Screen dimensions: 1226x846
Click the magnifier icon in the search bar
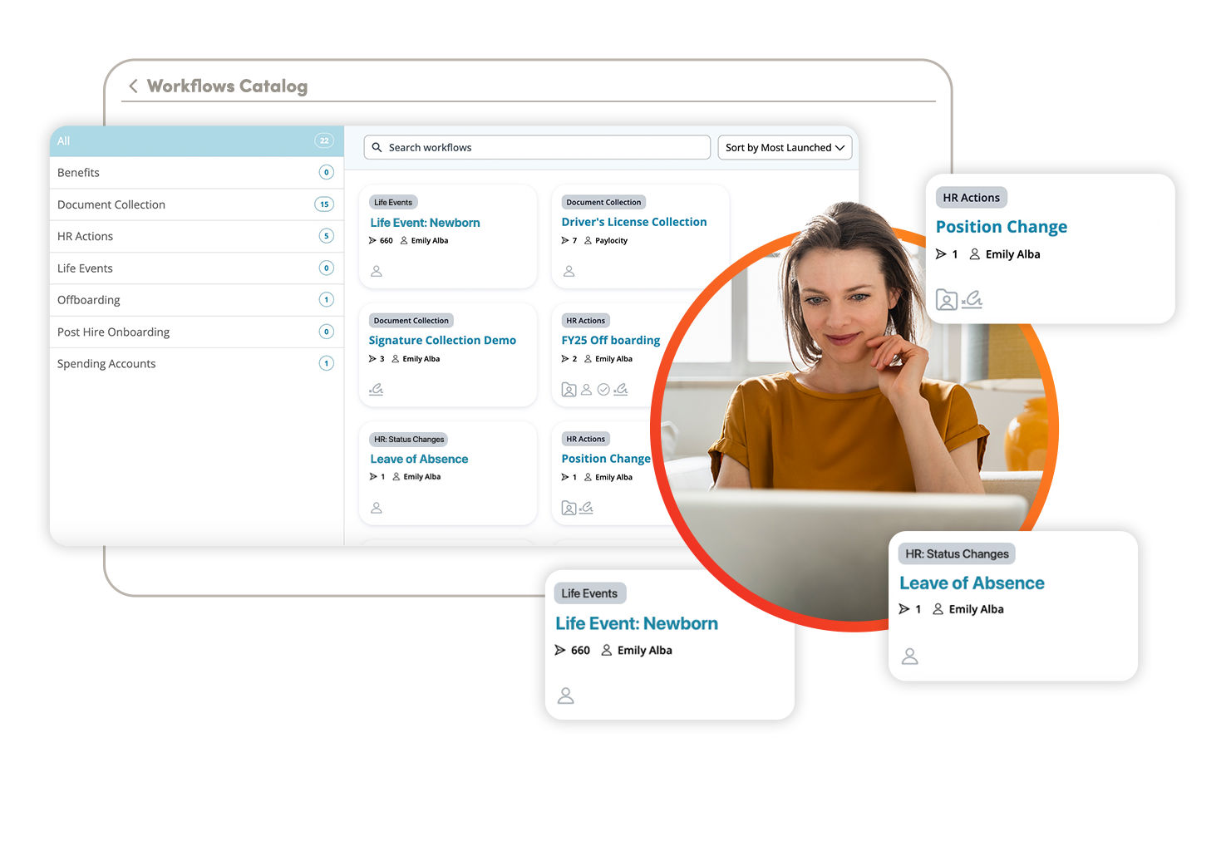pyautogui.click(x=377, y=147)
